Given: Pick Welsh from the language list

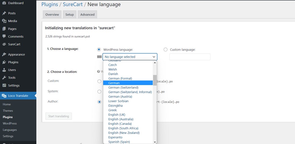Looking at the screenshot, I should (x=128, y=69).
